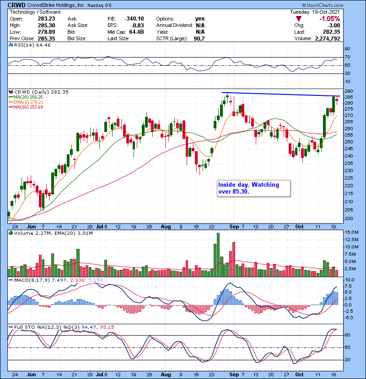Click the EMA(8) 270.21 legend entry

click(26, 102)
